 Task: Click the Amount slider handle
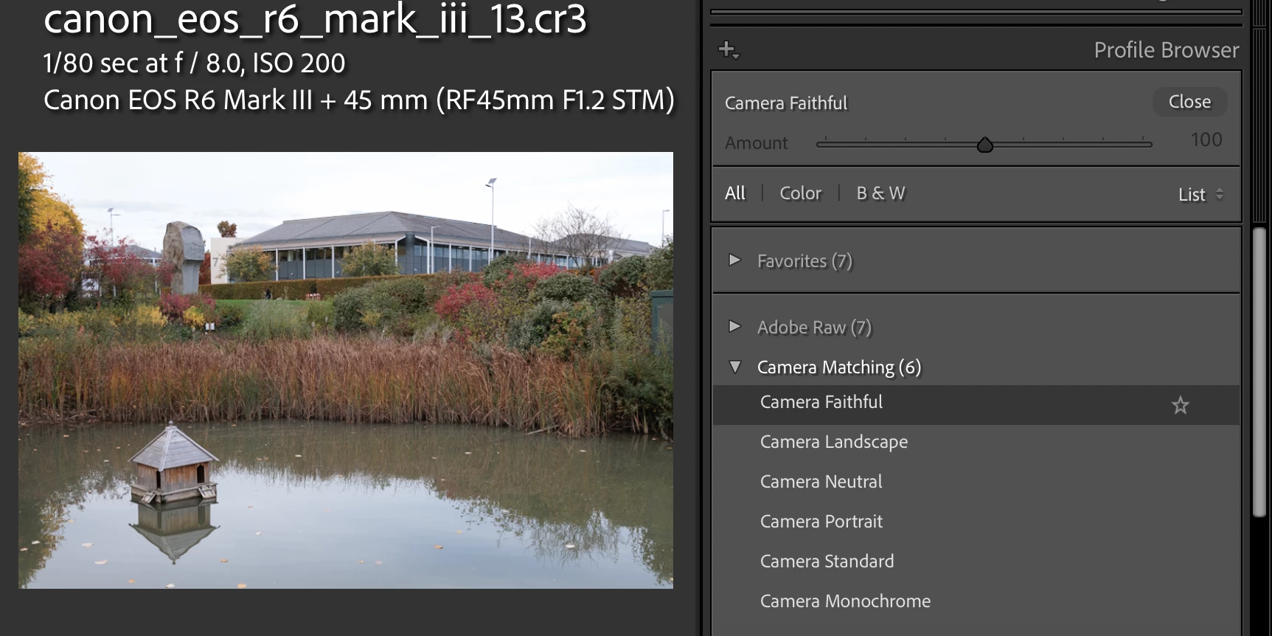tap(984, 145)
